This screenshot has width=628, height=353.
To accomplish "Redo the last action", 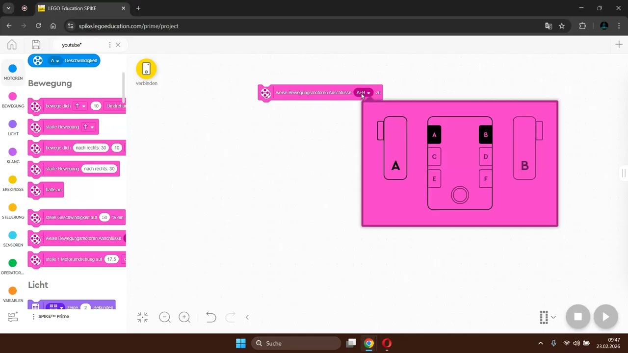I will pyautogui.click(x=230, y=317).
